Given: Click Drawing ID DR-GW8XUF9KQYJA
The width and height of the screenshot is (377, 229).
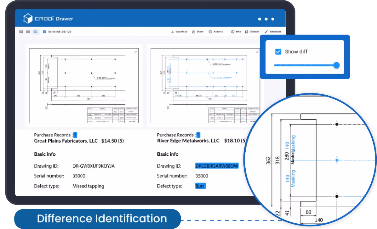Looking at the screenshot, I should (94, 166).
